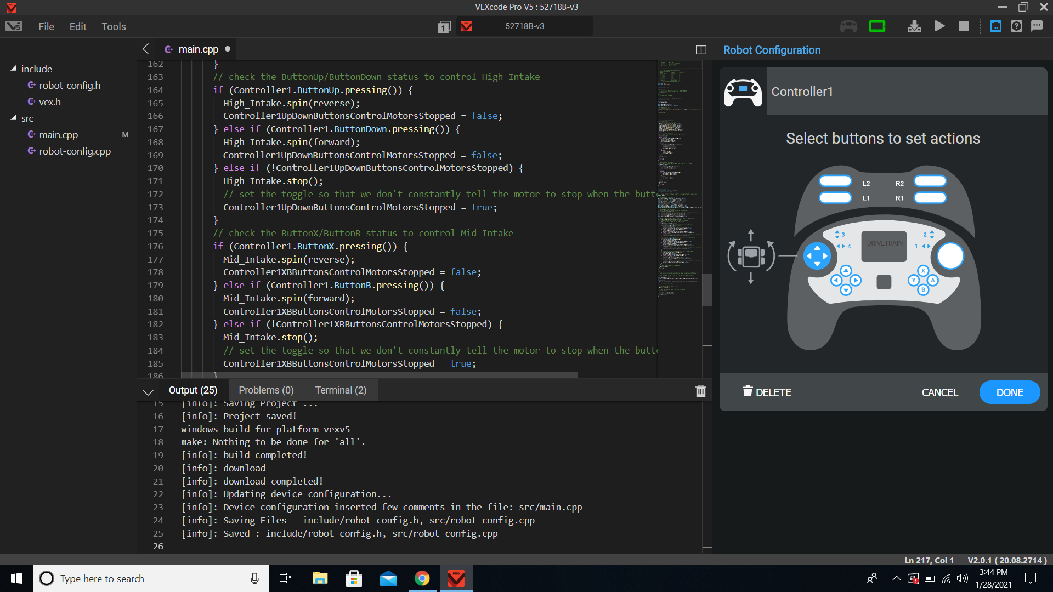Open main.cpp in the file tree
Viewport: 1053px width, 592px height.
pyautogui.click(x=59, y=134)
